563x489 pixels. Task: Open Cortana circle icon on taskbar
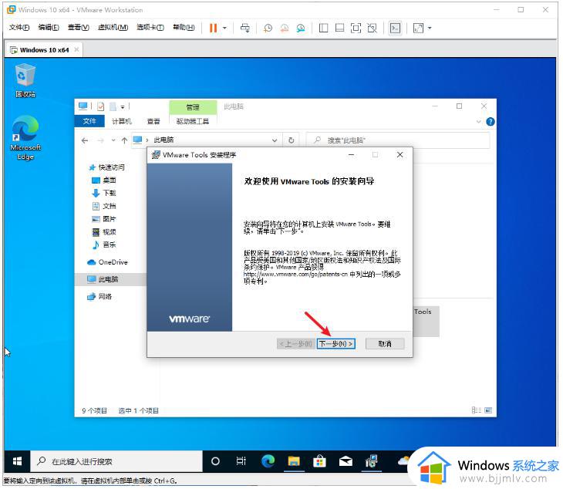coord(215,461)
